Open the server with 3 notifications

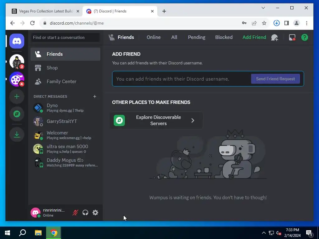pos(17,62)
